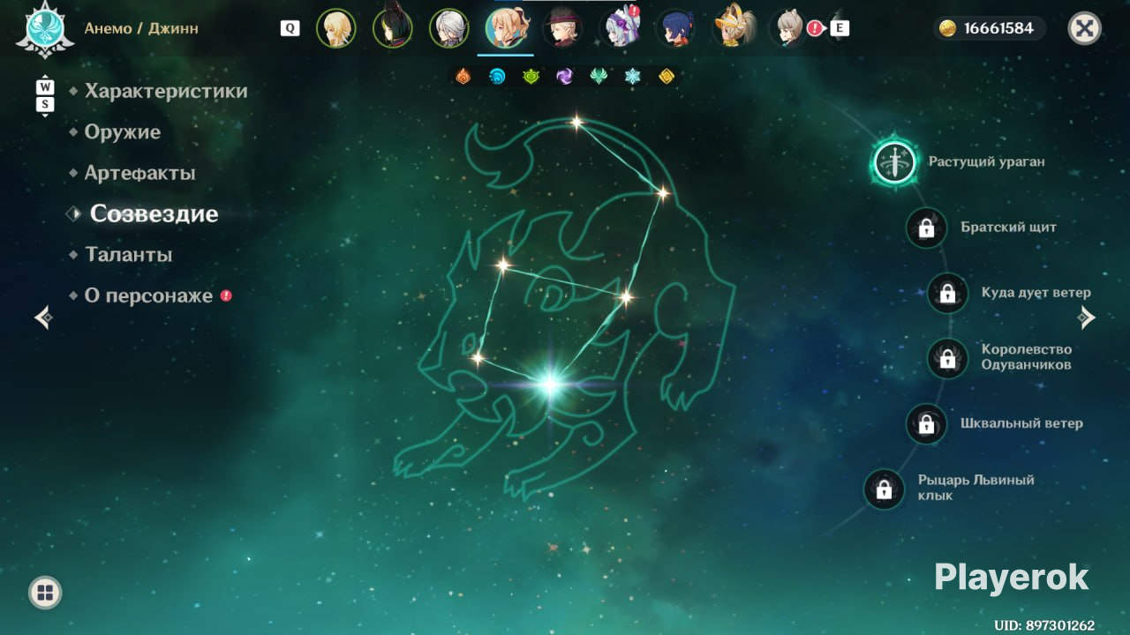The height and width of the screenshot is (635, 1130).
Task: Click the lock icon beside Рыцарь Львиный клык
Action: tap(884, 489)
